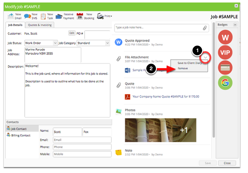This screenshot has height=173, width=248.
Task: Collapse the Badges panel with double arrow
Action: point(235,25)
